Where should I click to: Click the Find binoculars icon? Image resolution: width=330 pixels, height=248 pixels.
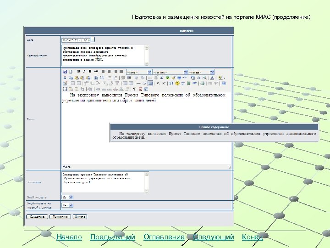click(x=96, y=78)
